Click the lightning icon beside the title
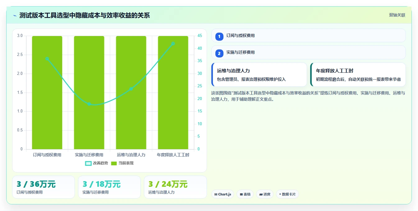The image size is (418, 211). click(15, 16)
